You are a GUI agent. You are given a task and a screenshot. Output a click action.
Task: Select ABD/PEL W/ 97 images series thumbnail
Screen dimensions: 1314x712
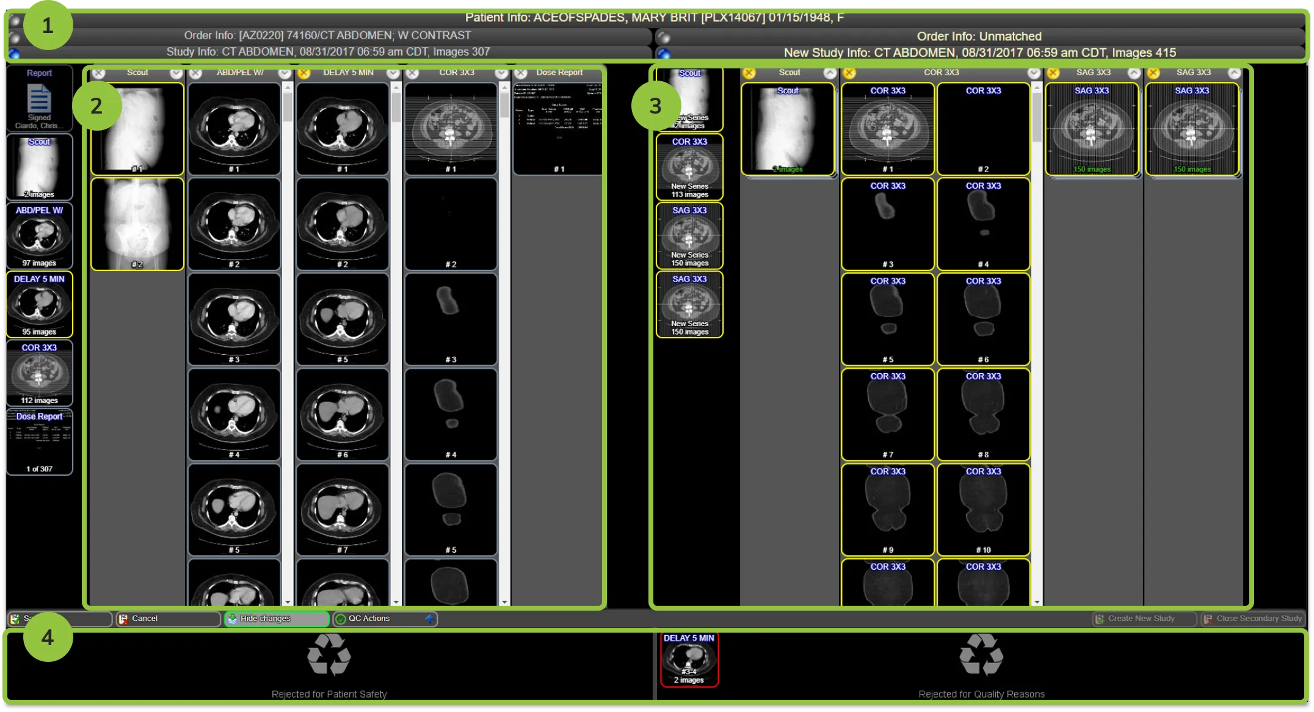click(x=40, y=236)
